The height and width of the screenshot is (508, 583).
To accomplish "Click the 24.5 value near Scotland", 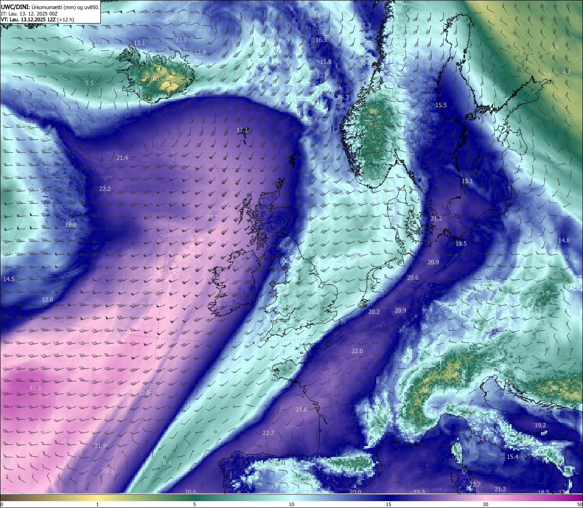I will click(212, 217).
